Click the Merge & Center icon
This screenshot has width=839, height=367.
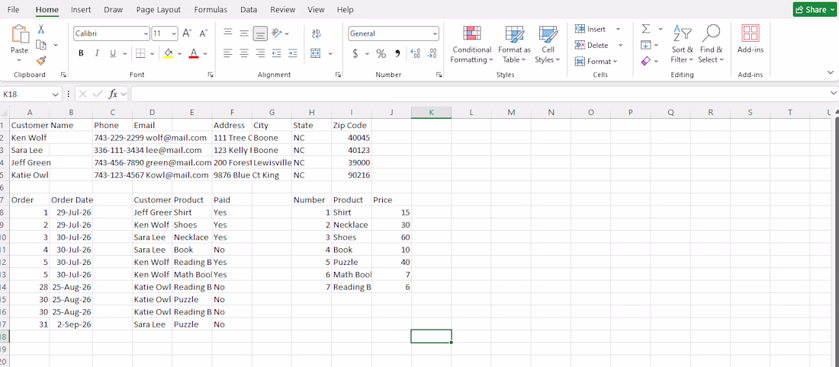pos(316,53)
